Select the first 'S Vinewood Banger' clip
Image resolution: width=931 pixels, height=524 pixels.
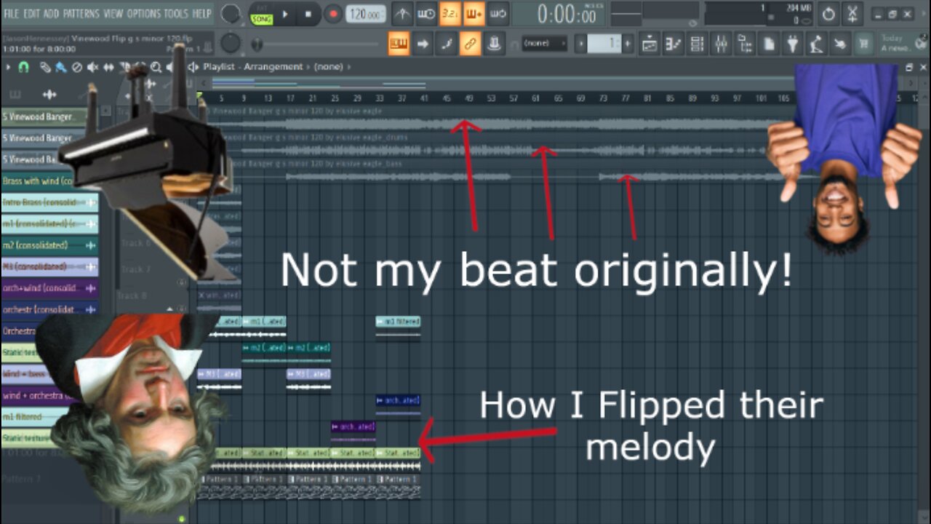[x=49, y=117]
